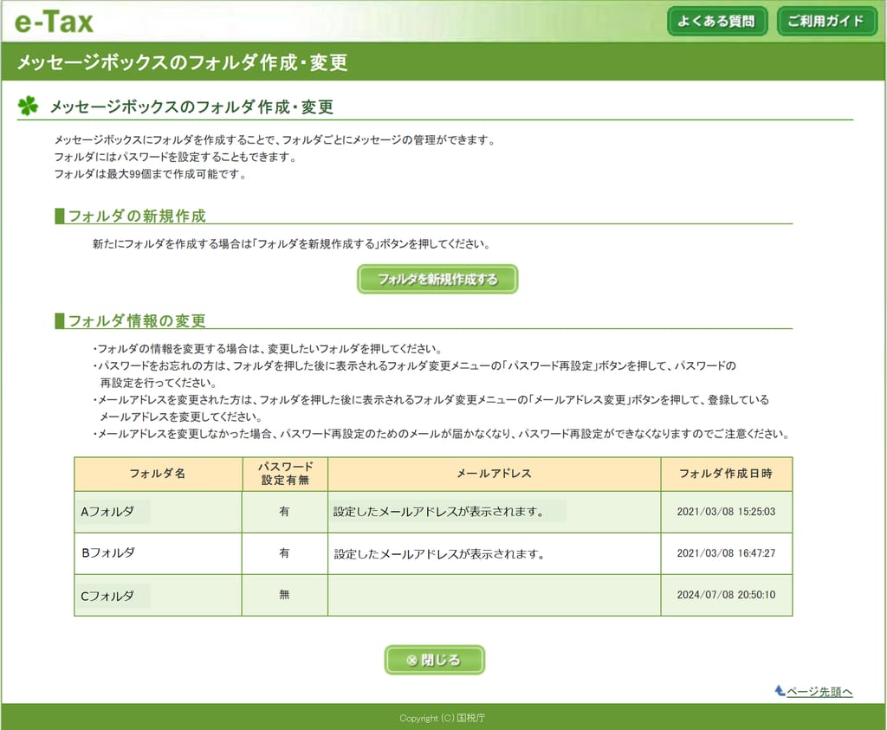Jump to page top via ページ先頭へ link
The height and width of the screenshot is (730, 887).
pyautogui.click(x=821, y=692)
